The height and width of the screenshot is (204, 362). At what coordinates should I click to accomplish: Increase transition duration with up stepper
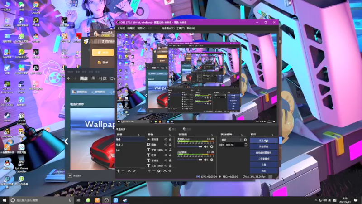pyautogui.click(x=246, y=144)
